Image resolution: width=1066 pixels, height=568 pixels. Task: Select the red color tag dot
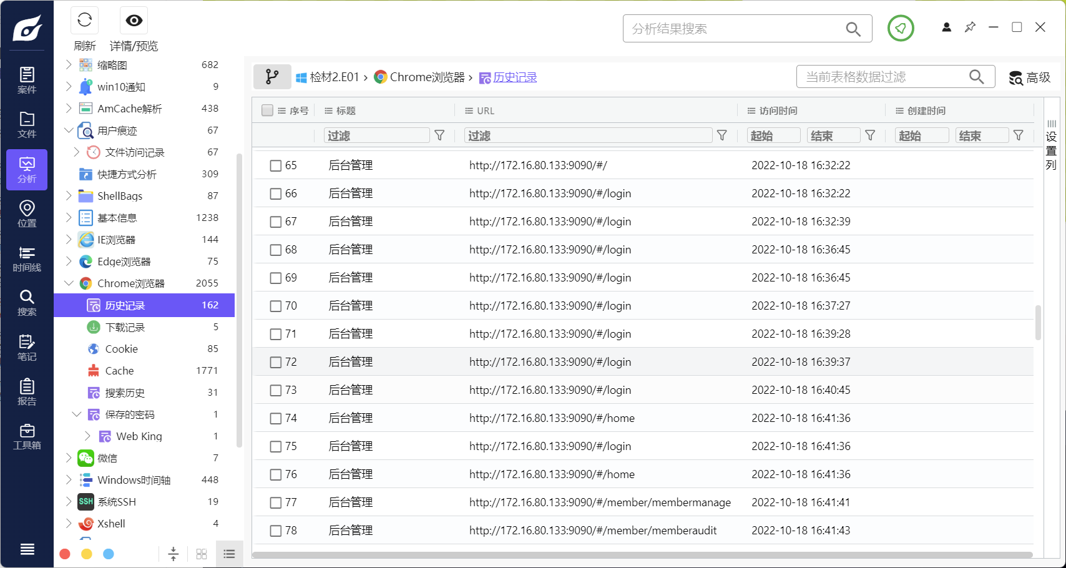point(65,554)
